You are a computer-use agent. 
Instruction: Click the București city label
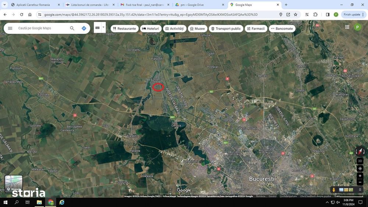[262, 179]
